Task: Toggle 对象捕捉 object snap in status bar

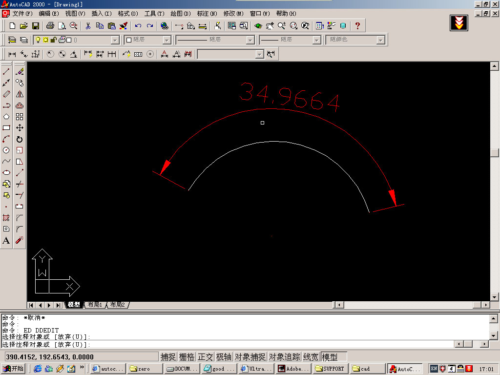Action: [x=250, y=357]
